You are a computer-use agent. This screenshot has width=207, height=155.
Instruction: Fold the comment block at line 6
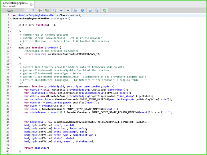pos(11,32)
